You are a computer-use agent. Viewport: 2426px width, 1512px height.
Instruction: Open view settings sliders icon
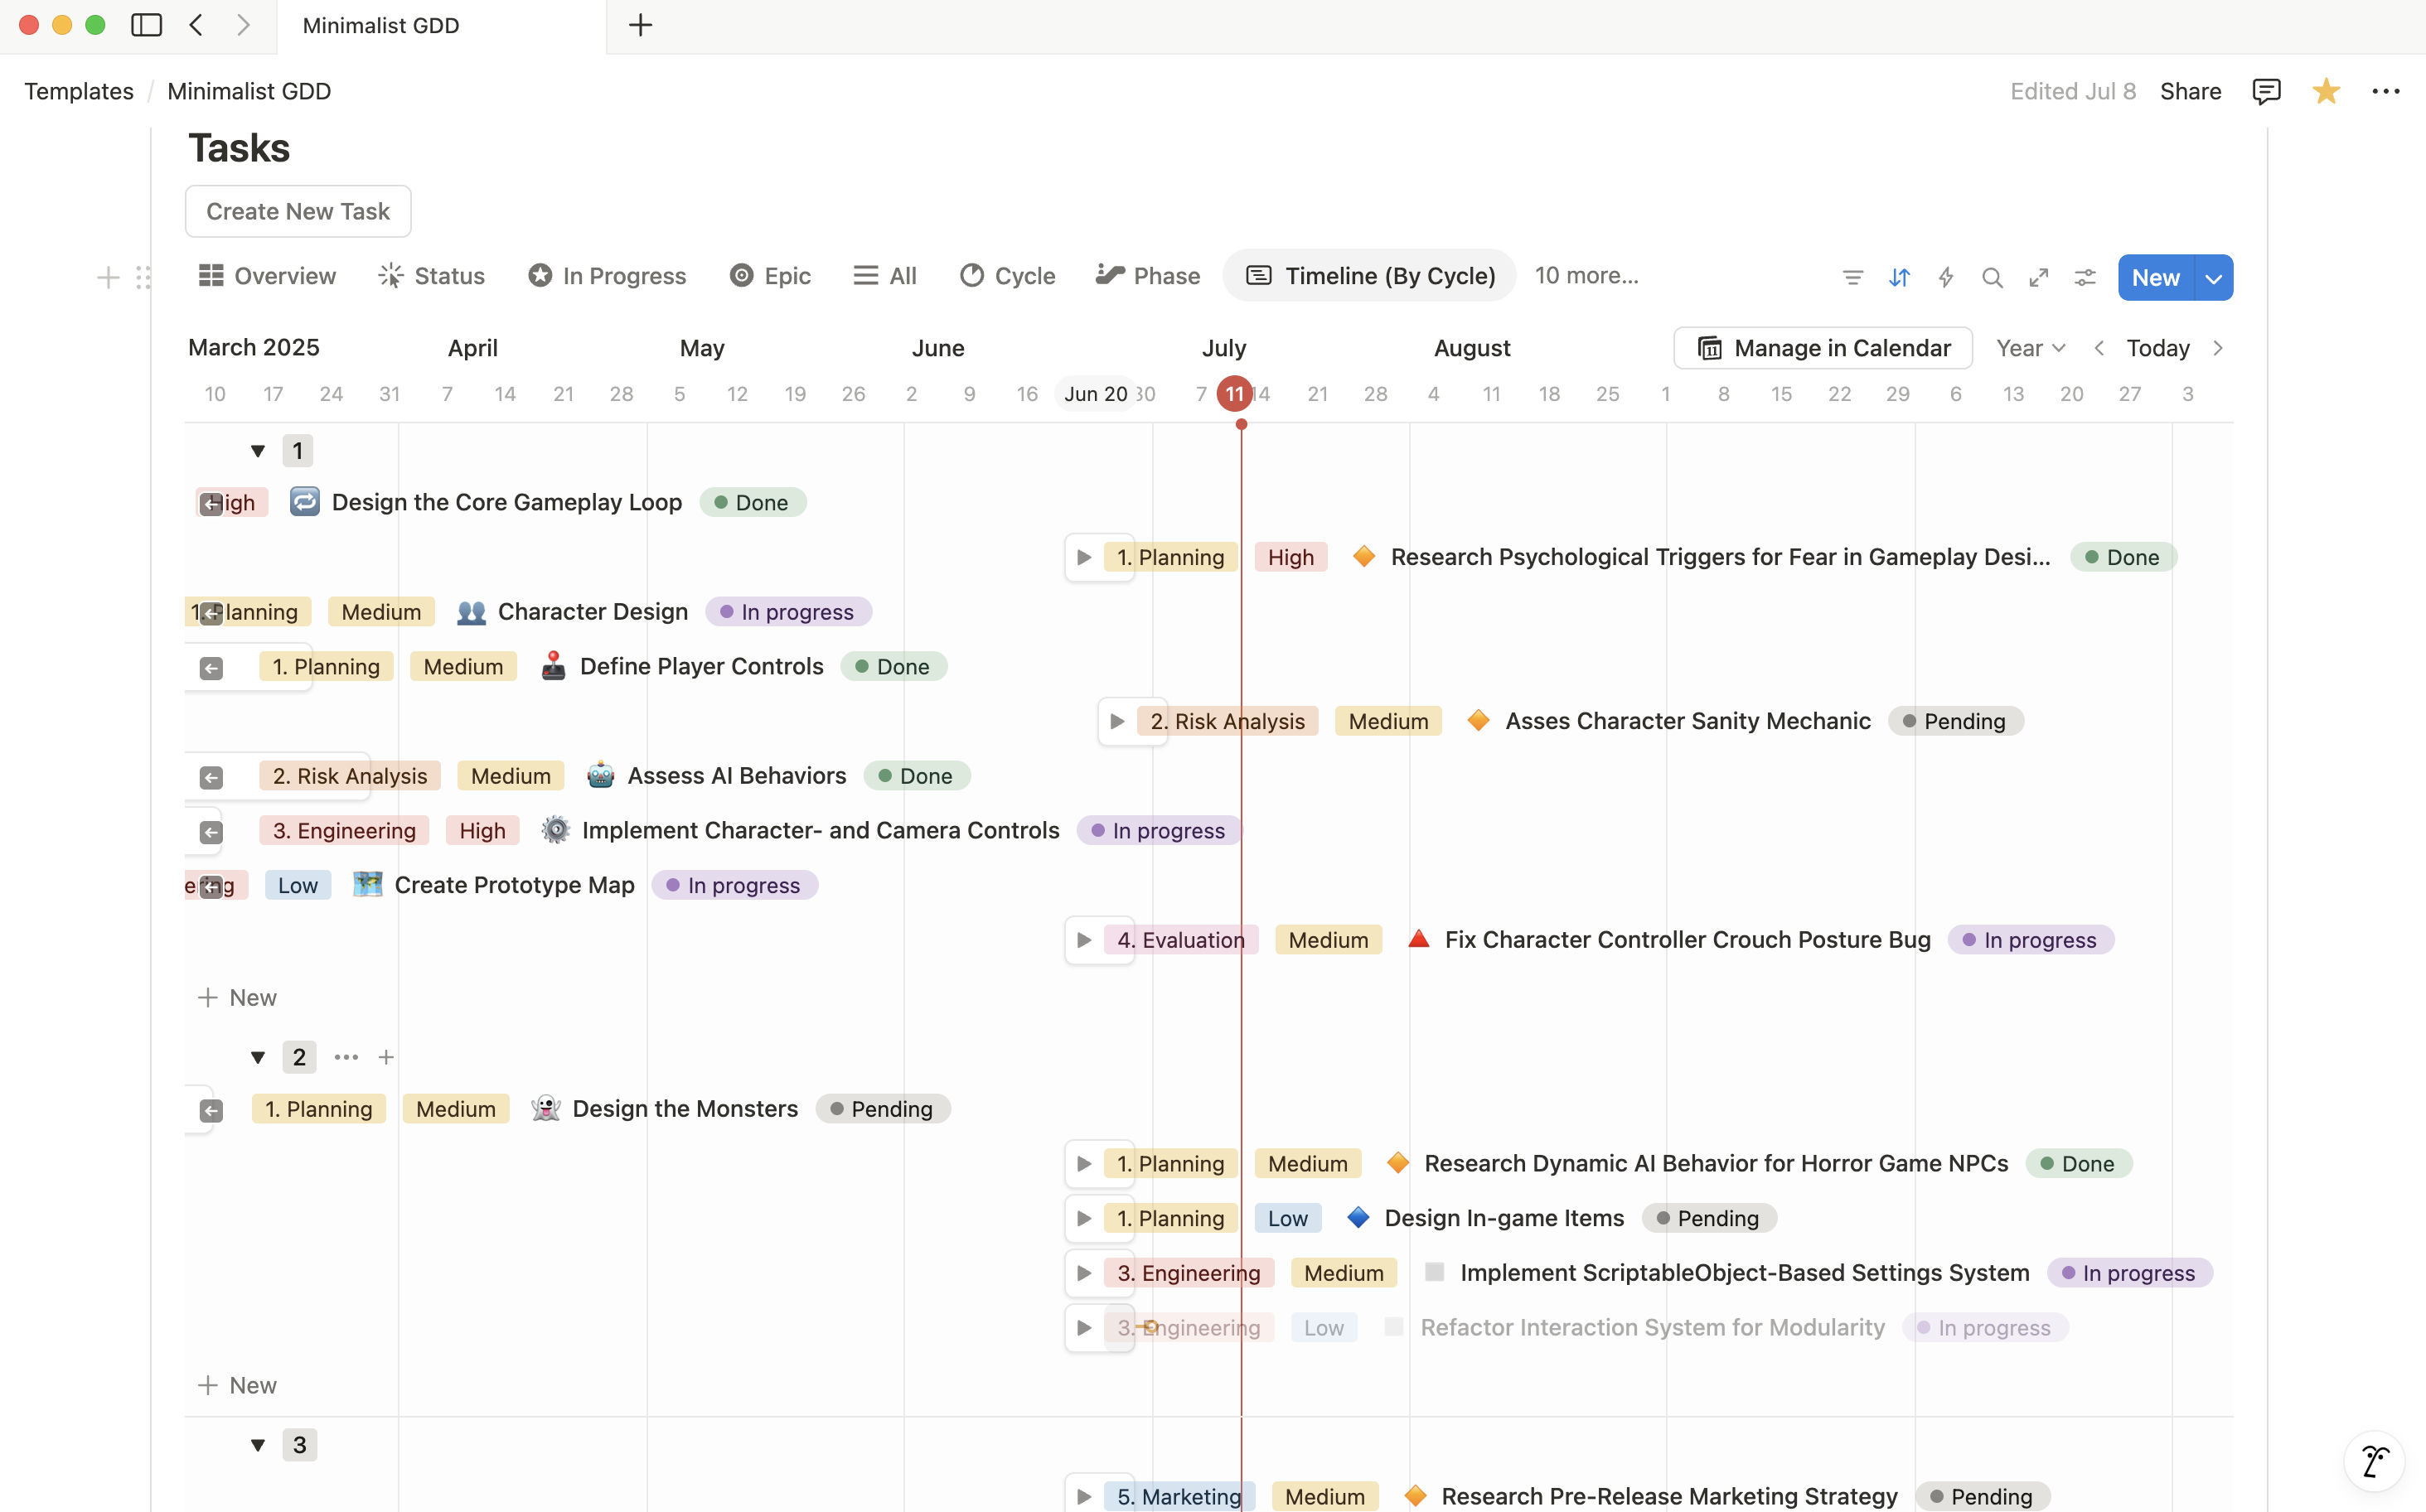coord(2085,277)
